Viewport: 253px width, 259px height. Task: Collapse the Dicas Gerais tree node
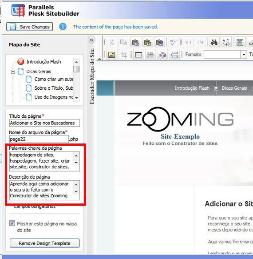[x=13, y=72]
